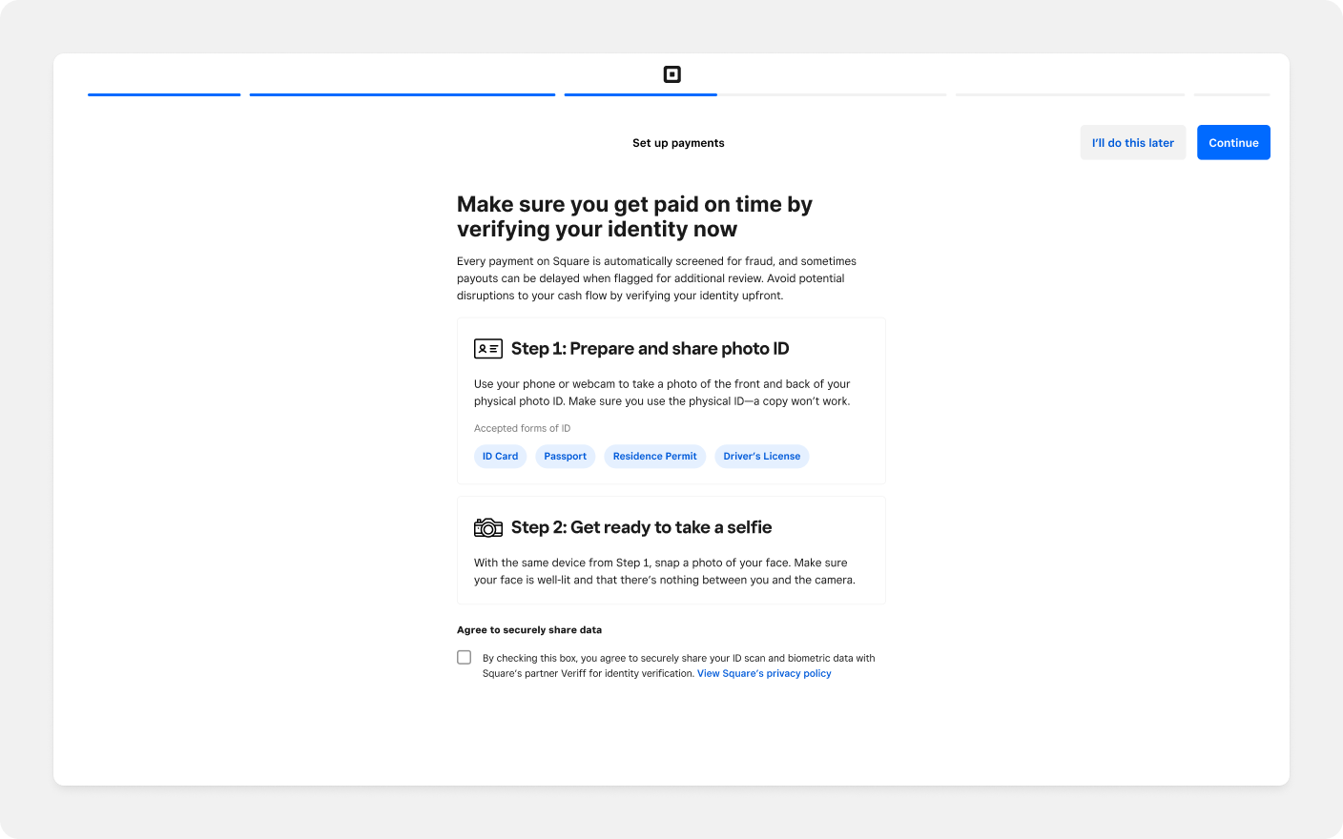Click the last progress bar segment

point(1231,95)
